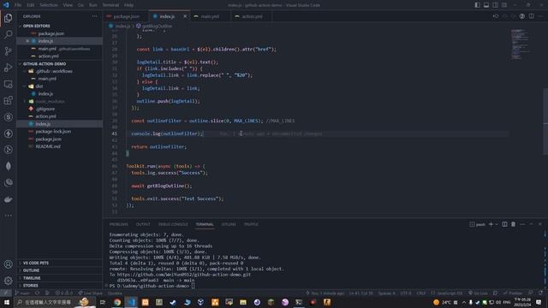Open the Manage gear icon
Image resolution: width=548 pixels, height=308 pixels.
tap(8, 281)
